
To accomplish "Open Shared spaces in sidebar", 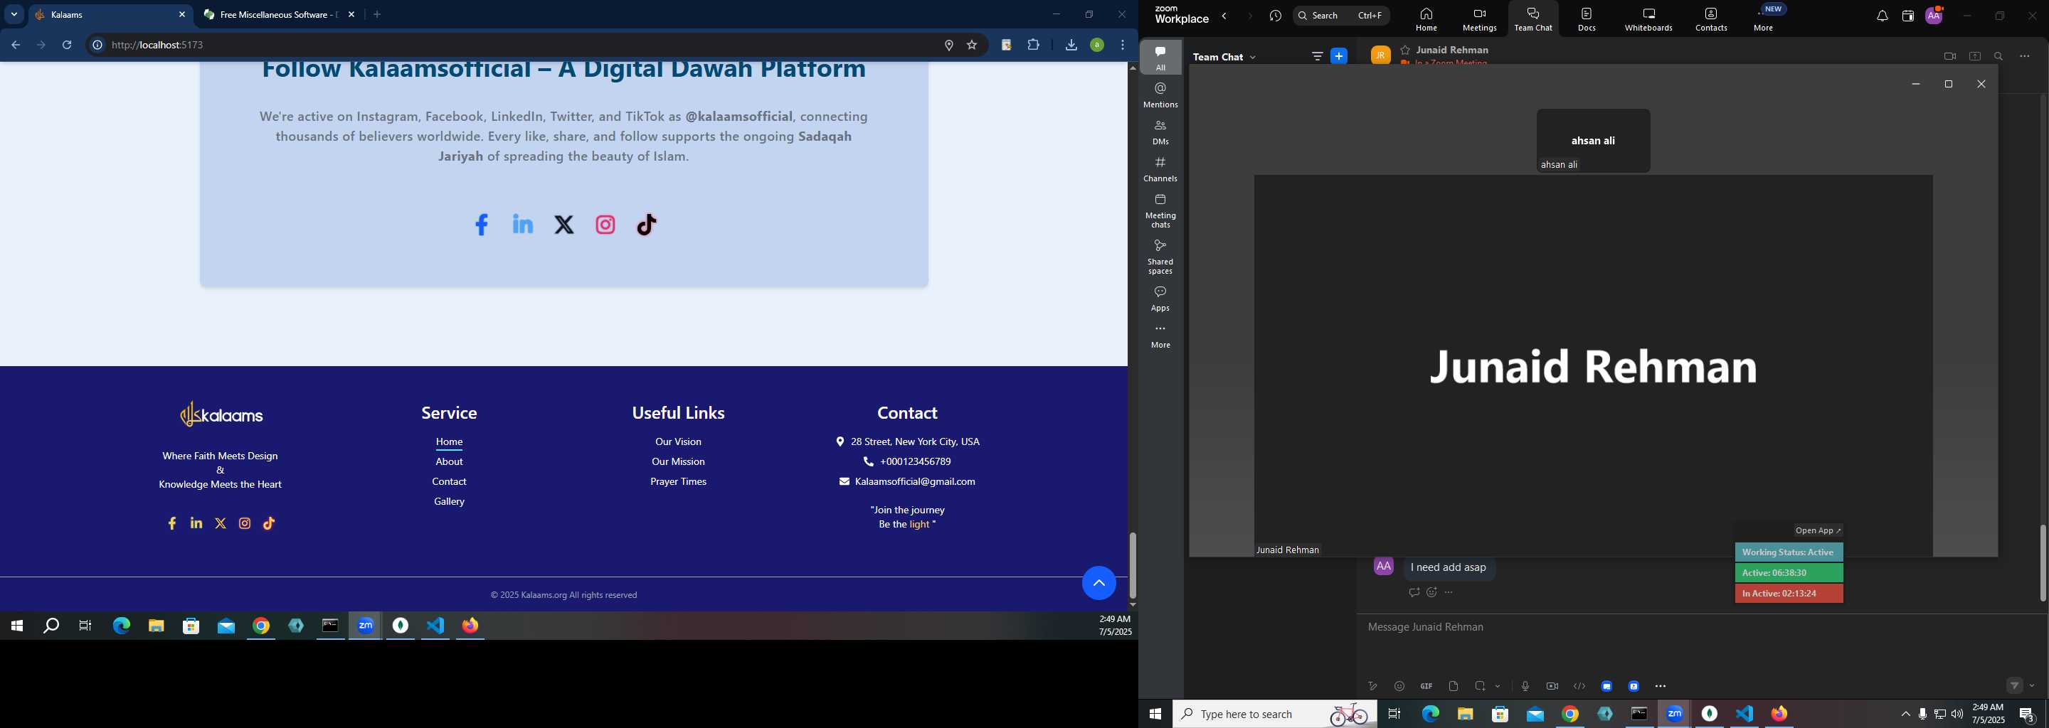I will click(x=1160, y=257).
